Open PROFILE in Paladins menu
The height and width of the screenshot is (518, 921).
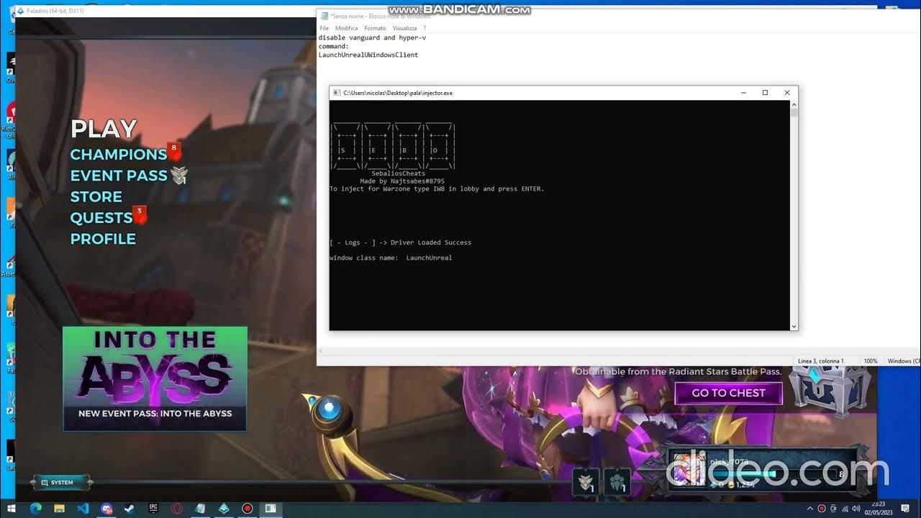click(x=103, y=239)
